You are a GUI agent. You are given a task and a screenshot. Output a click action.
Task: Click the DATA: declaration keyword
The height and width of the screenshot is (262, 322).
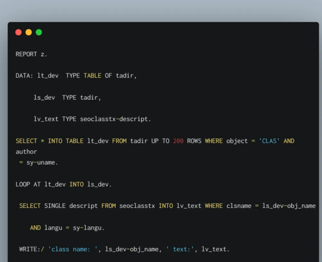point(24,76)
